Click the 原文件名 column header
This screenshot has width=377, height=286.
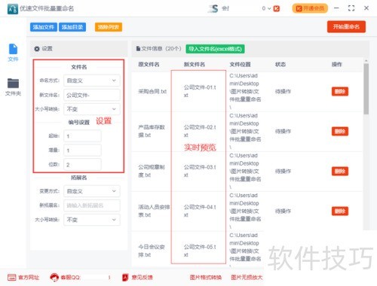tap(149, 65)
